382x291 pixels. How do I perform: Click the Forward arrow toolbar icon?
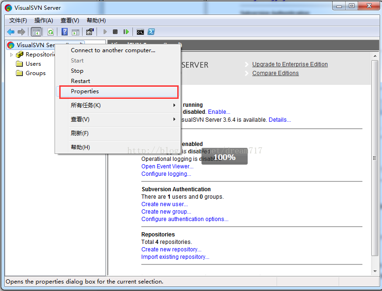click(21, 32)
